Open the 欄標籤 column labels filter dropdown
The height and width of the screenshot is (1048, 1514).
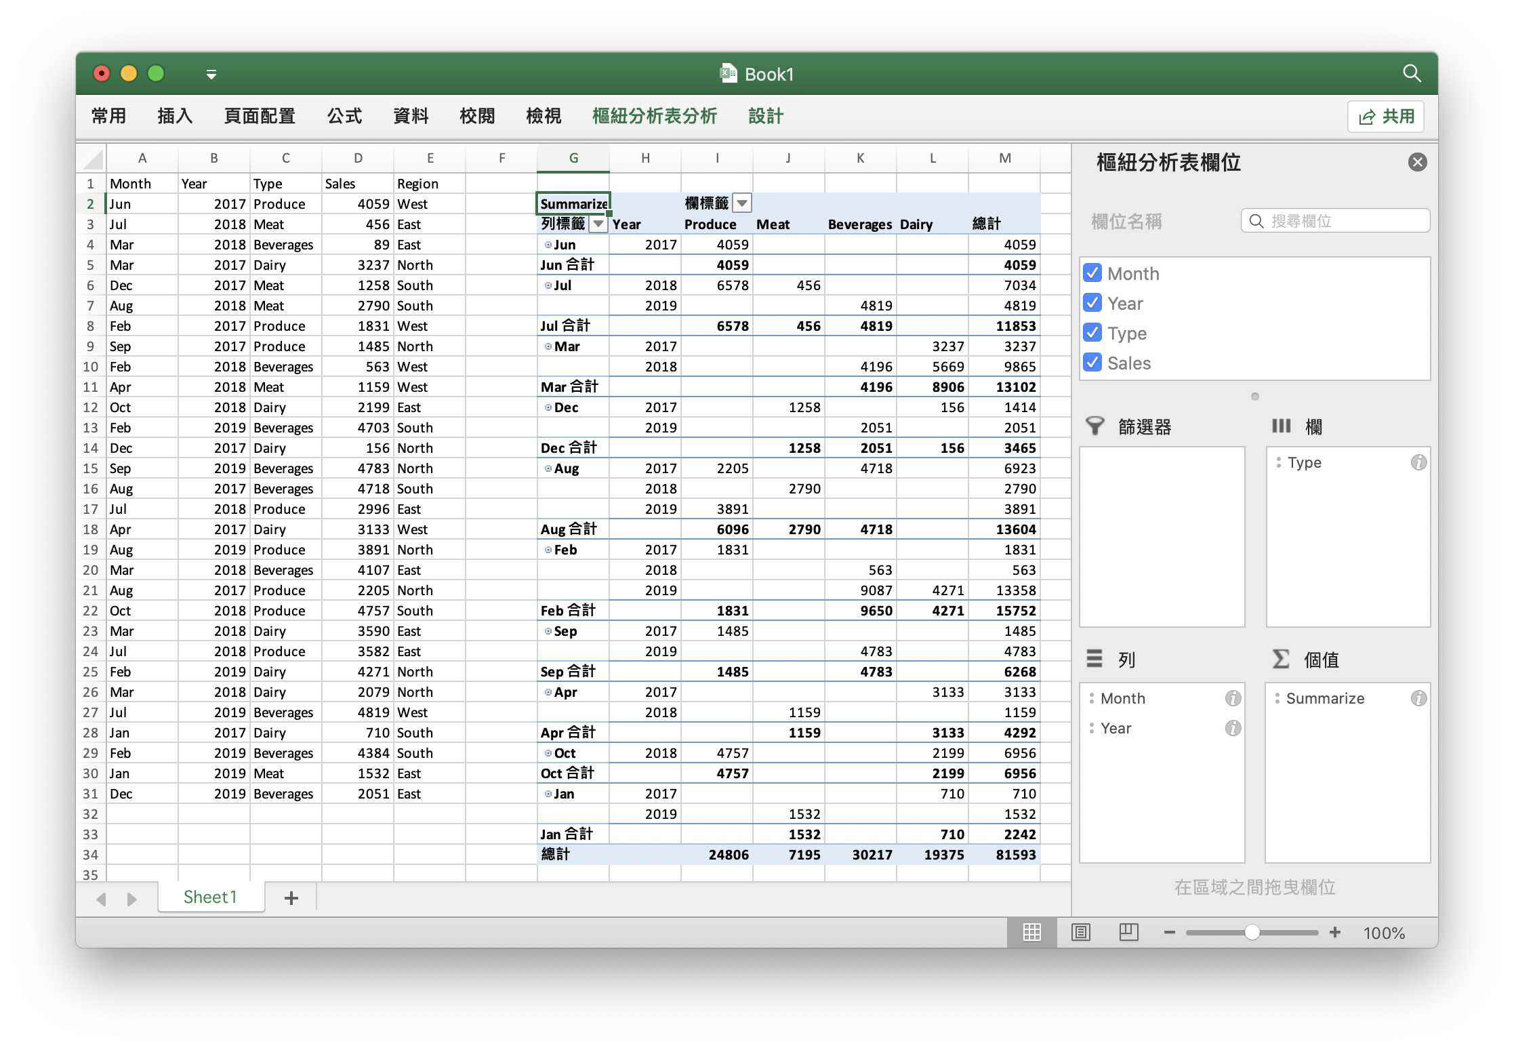(x=742, y=203)
